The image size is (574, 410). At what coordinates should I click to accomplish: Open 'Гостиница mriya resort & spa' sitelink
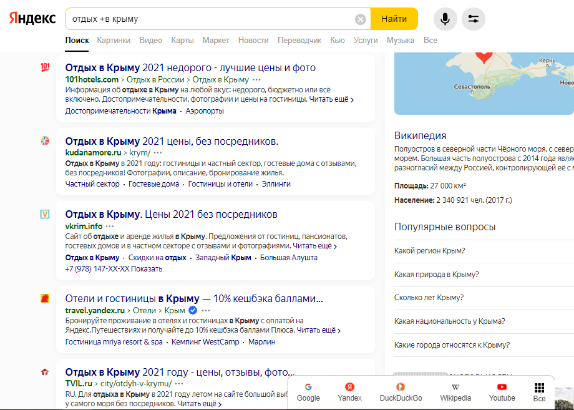coord(114,342)
